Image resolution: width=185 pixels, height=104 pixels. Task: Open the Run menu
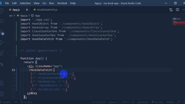click(51, 3)
